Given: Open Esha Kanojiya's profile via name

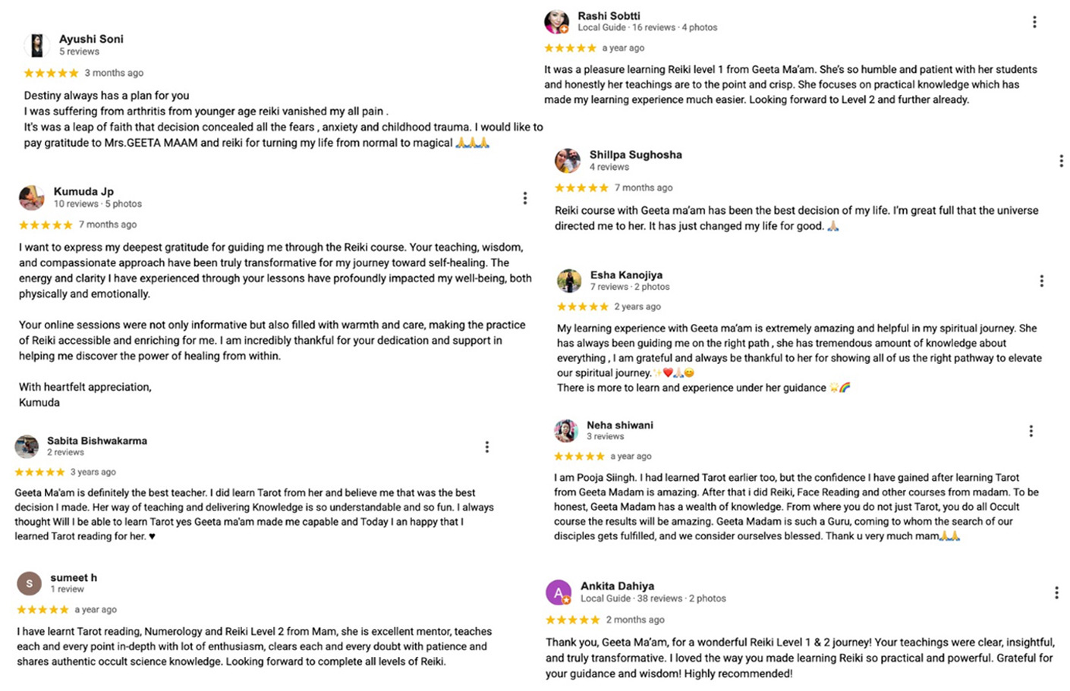Looking at the screenshot, I should tap(626, 275).
